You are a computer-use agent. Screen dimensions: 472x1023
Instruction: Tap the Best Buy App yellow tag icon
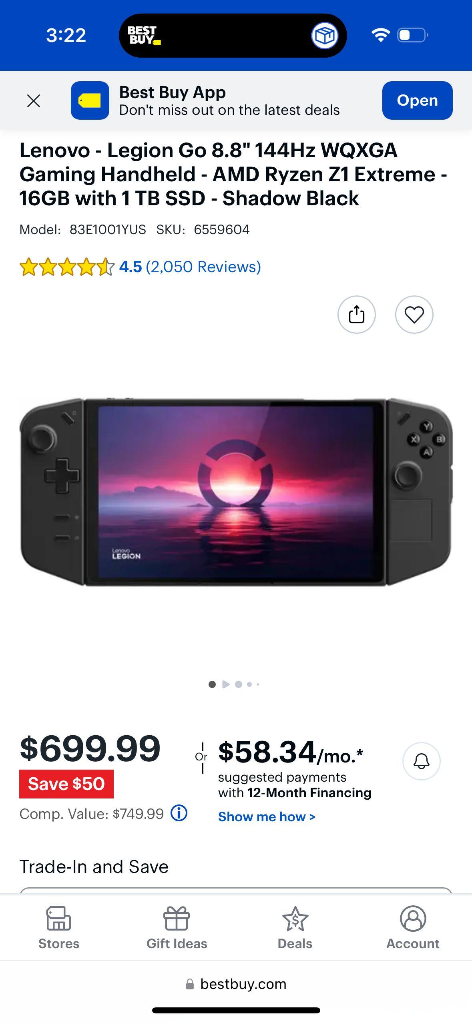(90, 100)
